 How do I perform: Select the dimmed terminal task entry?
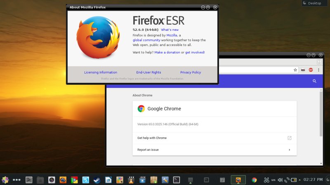[x=207, y=180]
